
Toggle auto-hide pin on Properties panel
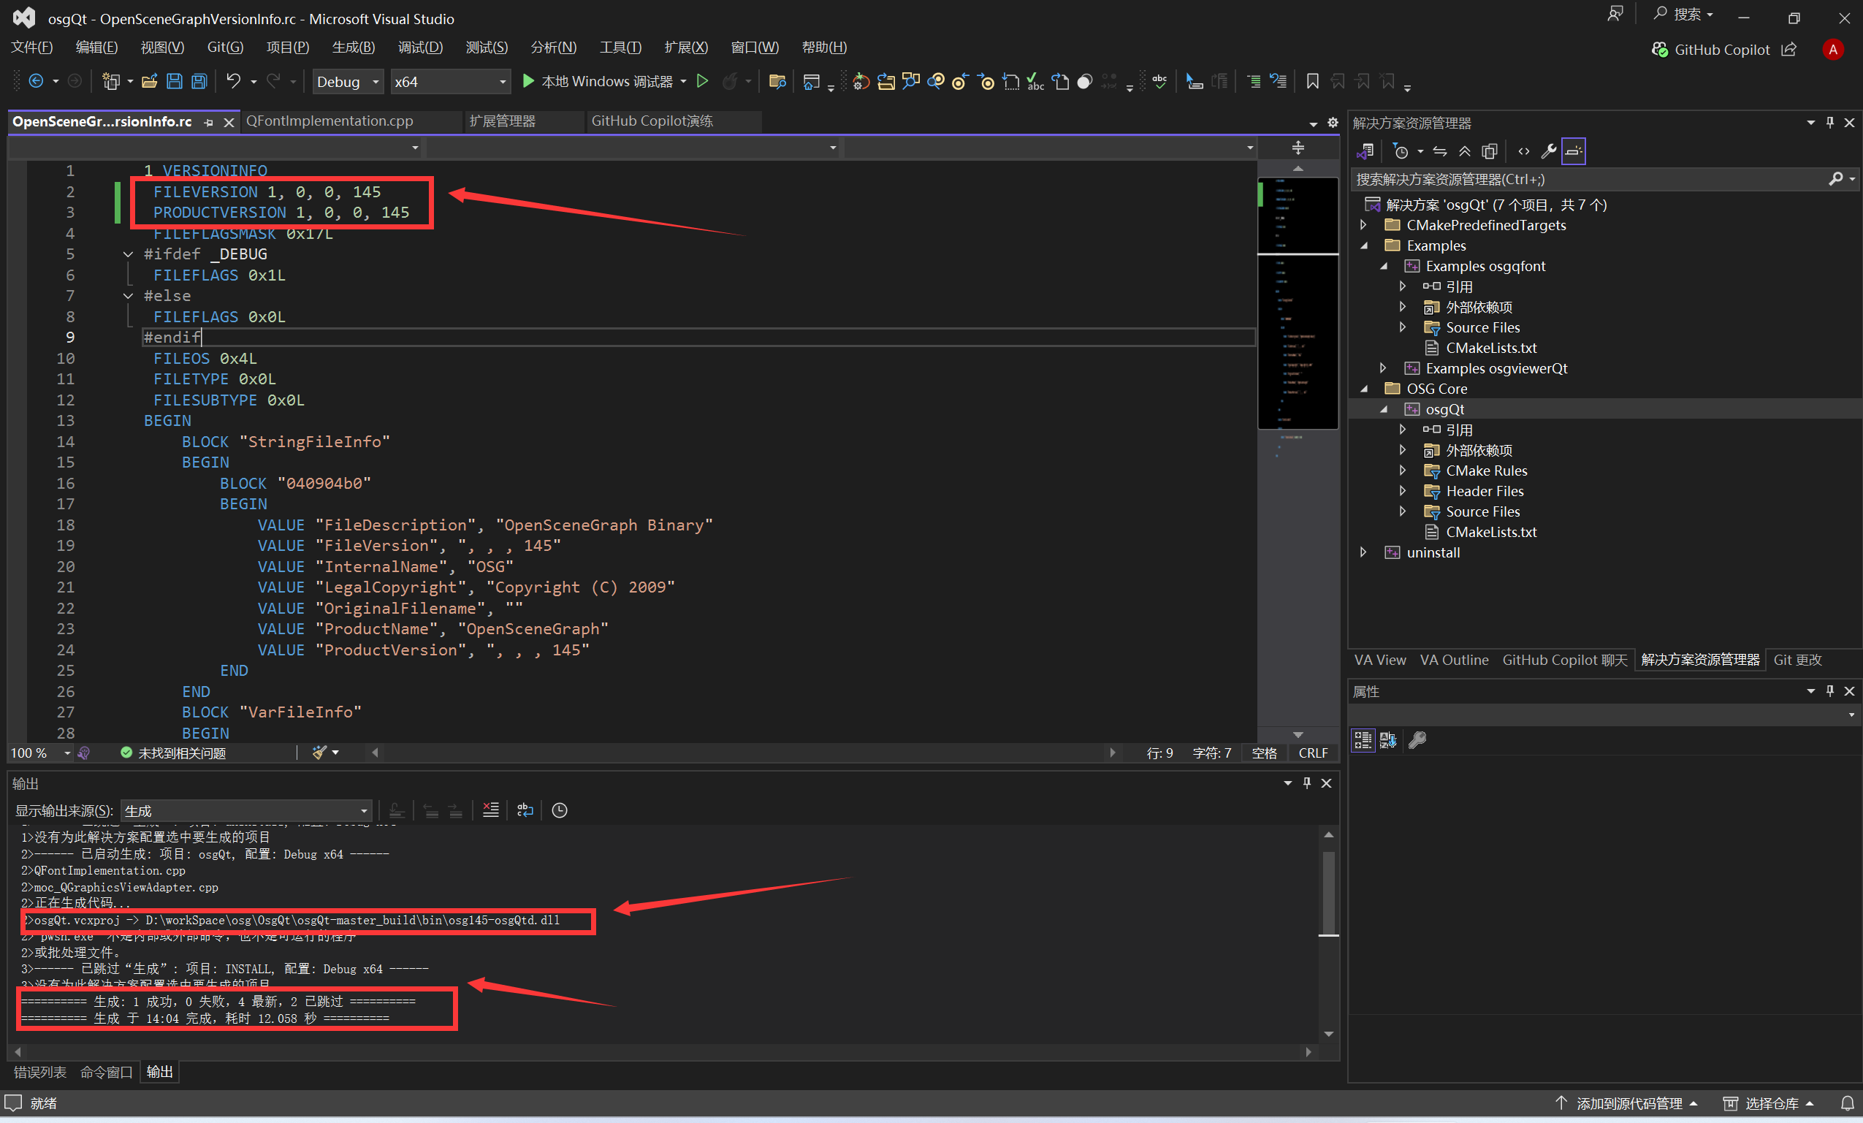point(1829,690)
